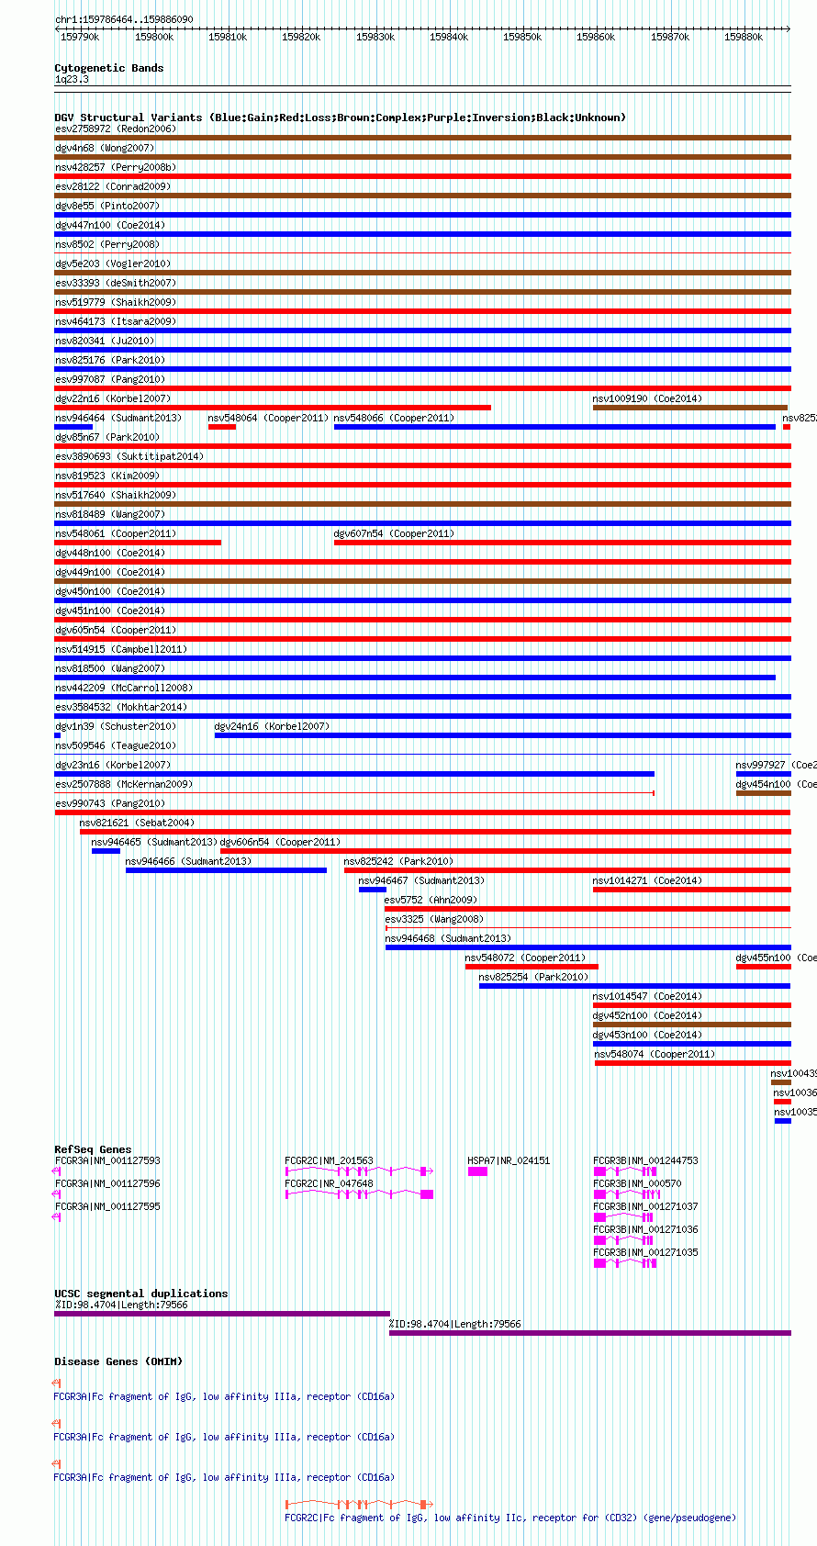The width and height of the screenshot is (817, 1546).
Task: Click the chr1:159786464..159886090 coordinates text
Action: click(124, 19)
